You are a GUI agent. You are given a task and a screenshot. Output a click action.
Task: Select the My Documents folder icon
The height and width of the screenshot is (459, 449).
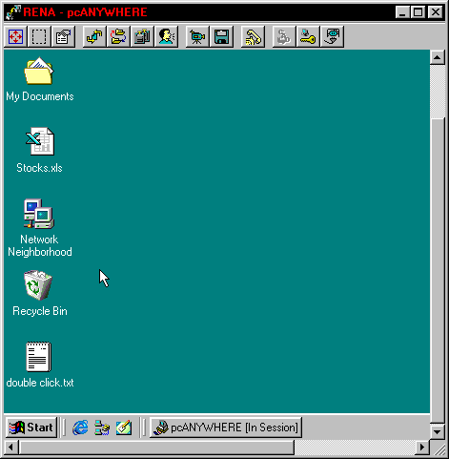click(x=39, y=71)
